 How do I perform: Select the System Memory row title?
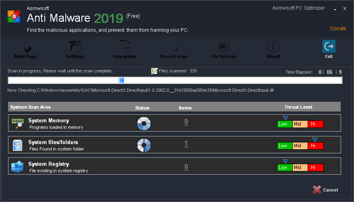coord(48,121)
